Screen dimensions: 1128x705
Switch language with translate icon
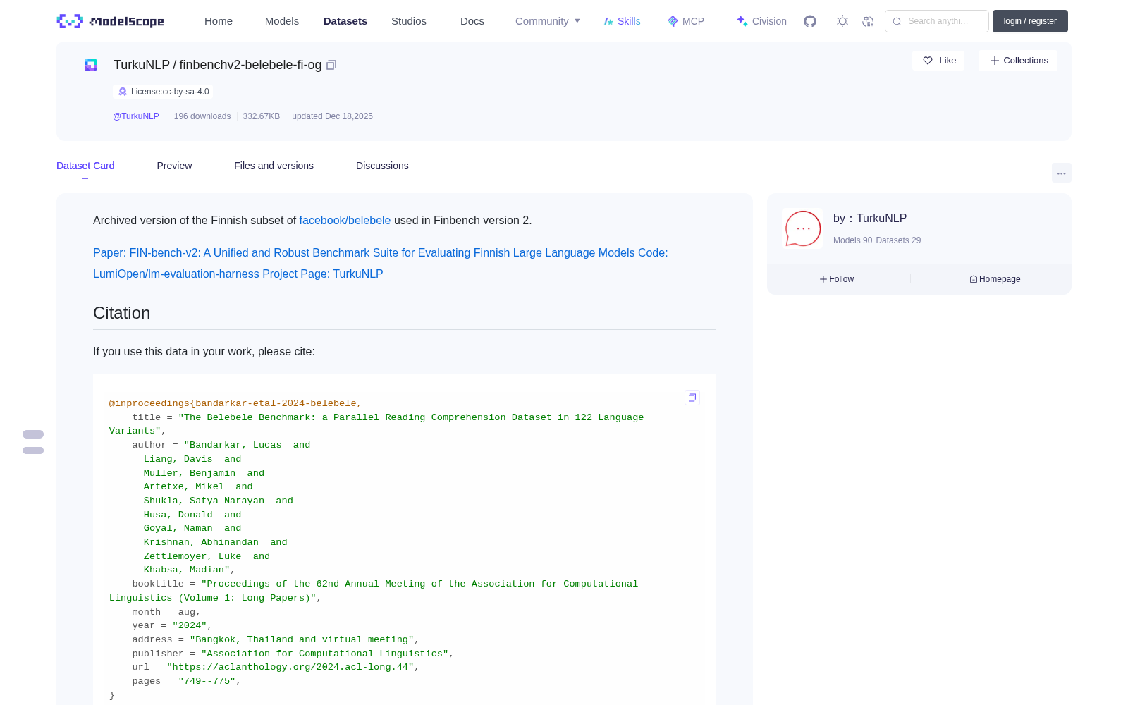click(x=869, y=21)
